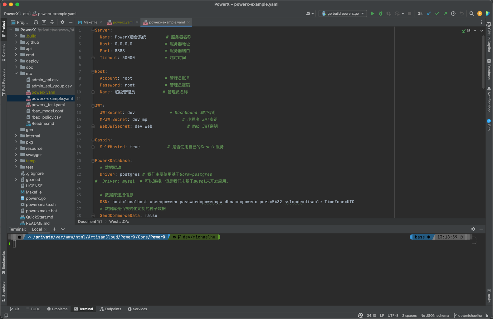Expand the api folder
Image resolution: width=493 pixels, height=319 pixels.
[x=16, y=48]
